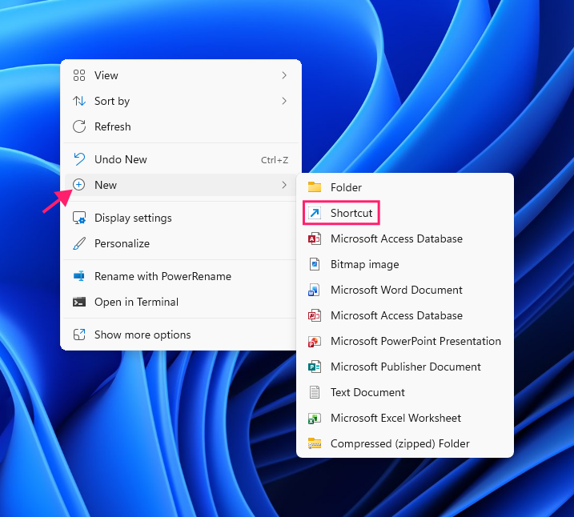Open Display settings from the menu
The width and height of the screenshot is (574, 517).
point(181,218)
